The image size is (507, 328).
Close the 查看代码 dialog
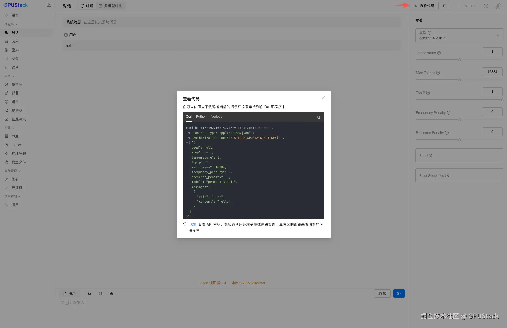(323, 98)
